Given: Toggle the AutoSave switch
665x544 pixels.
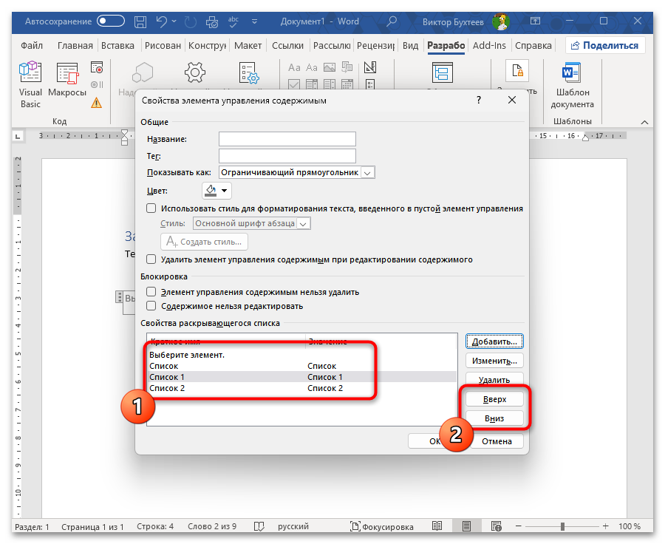Looking at the screenshot, I should pyautogui.click(x=111, y=21).
